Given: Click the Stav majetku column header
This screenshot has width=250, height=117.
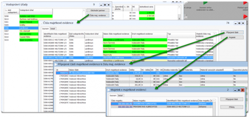Looking at the screenshot, I should pyautogui.click(x=204, y=101).
